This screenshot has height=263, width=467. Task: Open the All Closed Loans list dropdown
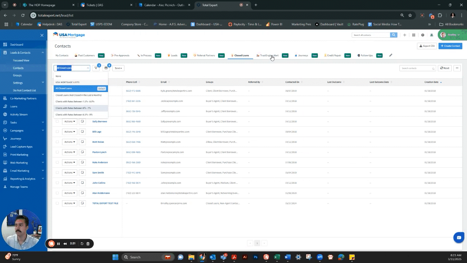click(72, 68)
